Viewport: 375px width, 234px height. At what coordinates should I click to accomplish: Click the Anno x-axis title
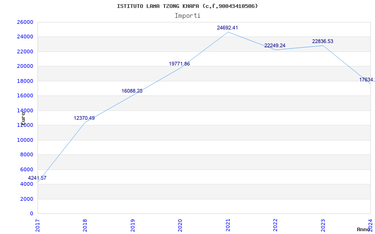tap(363, 229)
